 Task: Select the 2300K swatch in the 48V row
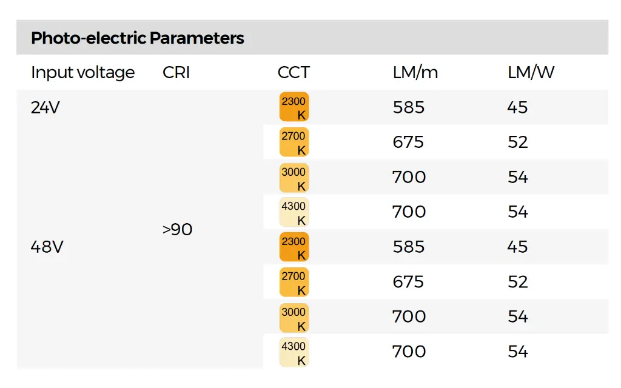coord(294,247)
